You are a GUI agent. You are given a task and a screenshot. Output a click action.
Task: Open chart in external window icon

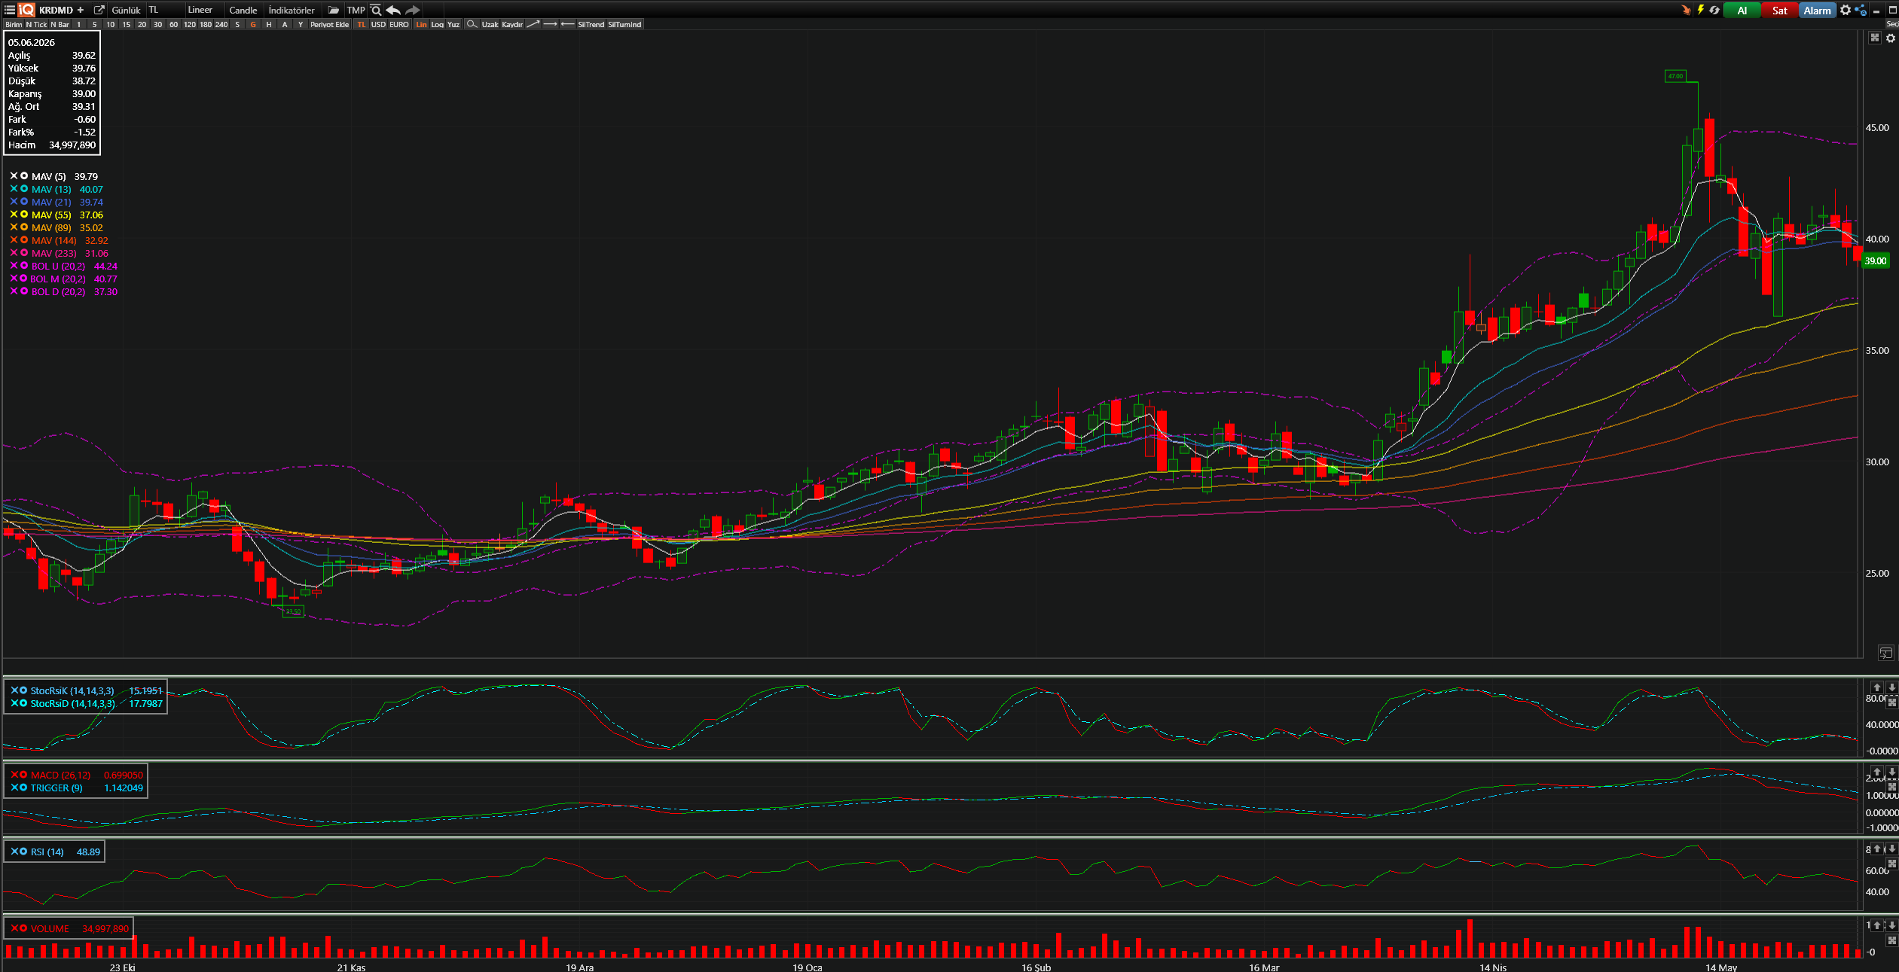tap(99, 10)
